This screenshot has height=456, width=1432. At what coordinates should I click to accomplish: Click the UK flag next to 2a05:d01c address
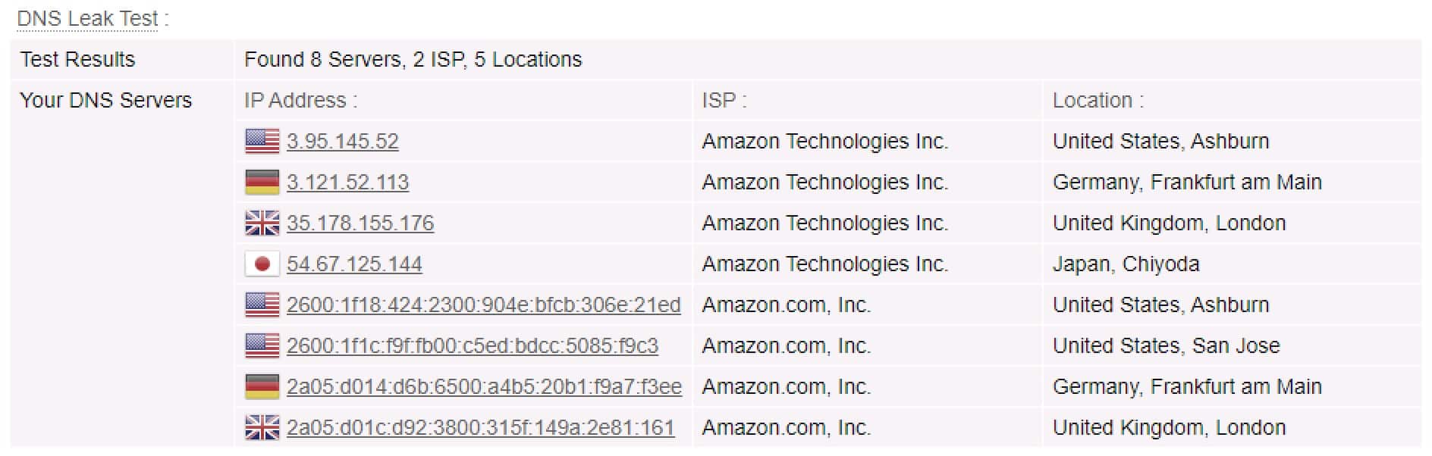tap(262, 427)
